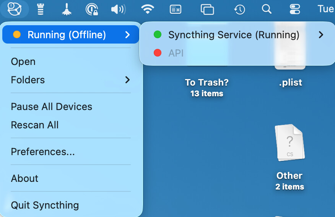
Task: Click Quit Syncthing
Action: tap(45, 205)
